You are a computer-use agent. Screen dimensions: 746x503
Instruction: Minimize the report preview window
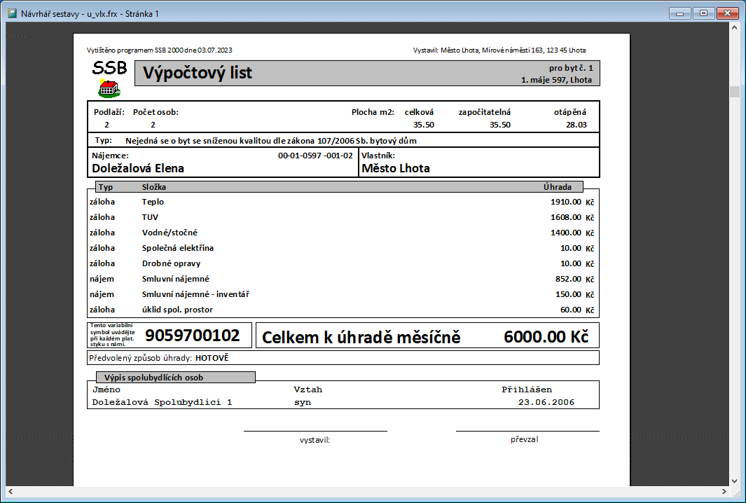pyautogui.click(x=681, y=12)
